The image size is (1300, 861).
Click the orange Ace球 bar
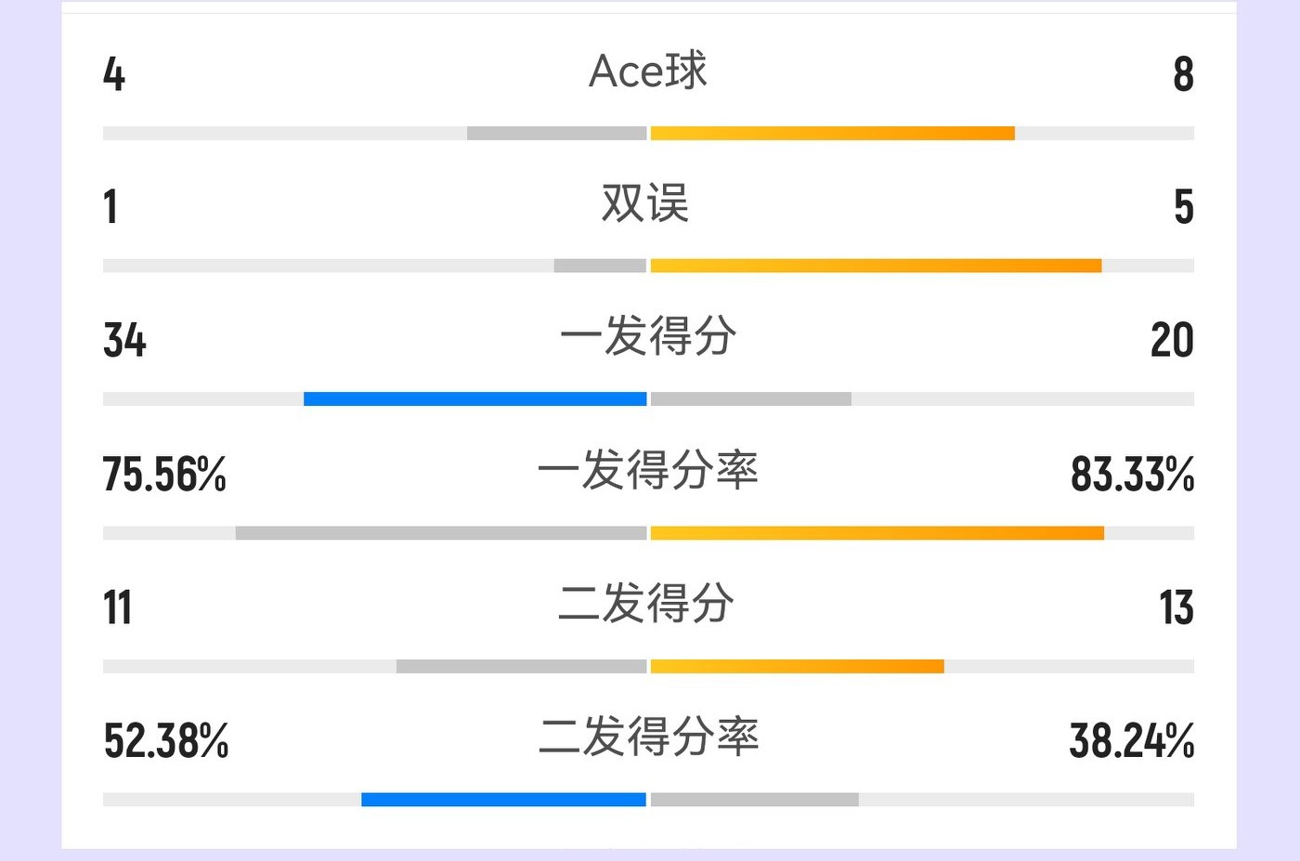[x=832, y=134]
